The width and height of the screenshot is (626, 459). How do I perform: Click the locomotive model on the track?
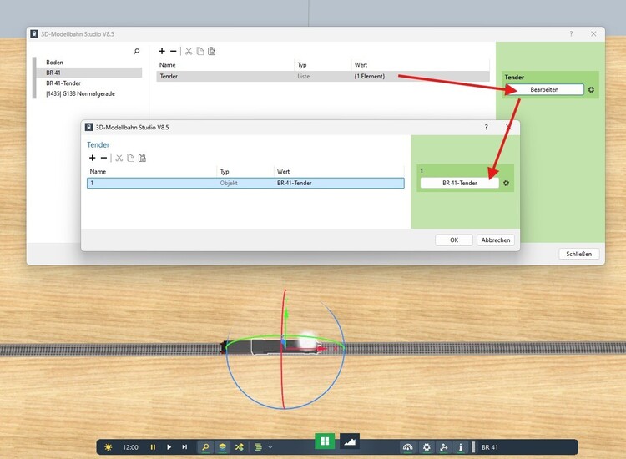pyautogui.click(x=271, y=347)
